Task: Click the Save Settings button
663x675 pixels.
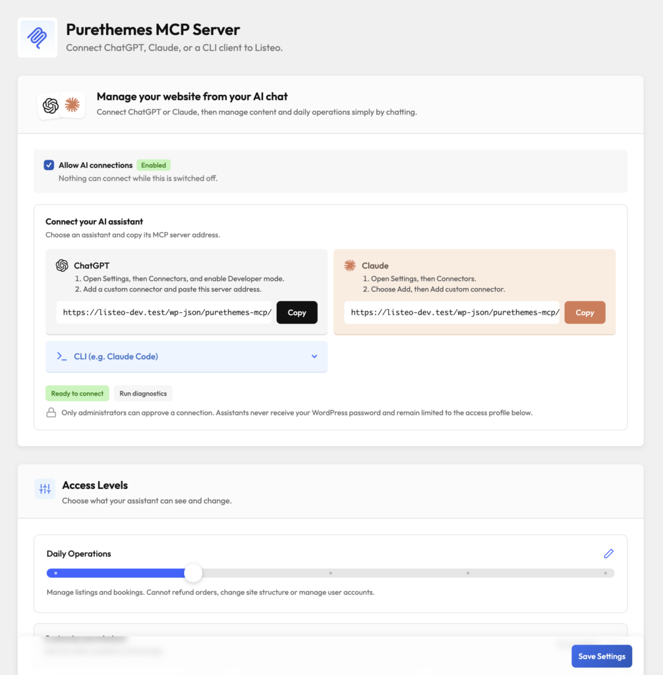Action: (602, 656)
